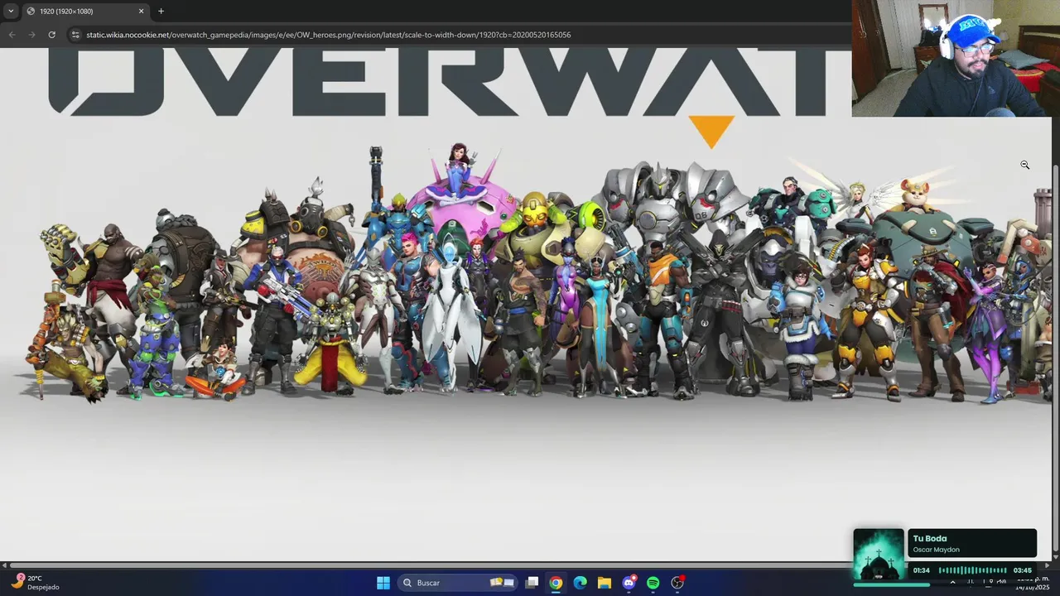Open the Windows Start menu
1060x596 pixels.
point(383,583)
